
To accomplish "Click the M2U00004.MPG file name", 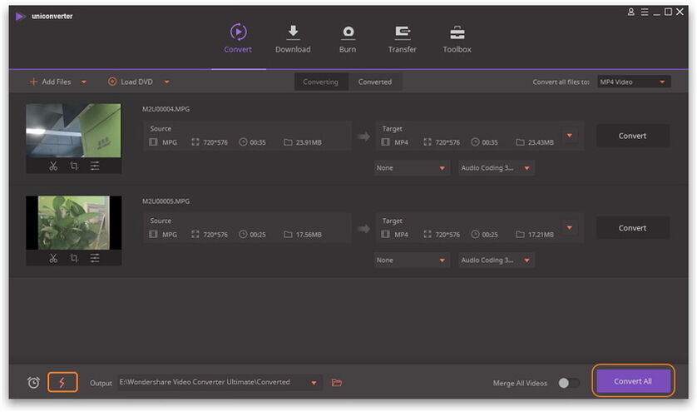I will coord(166,109).
